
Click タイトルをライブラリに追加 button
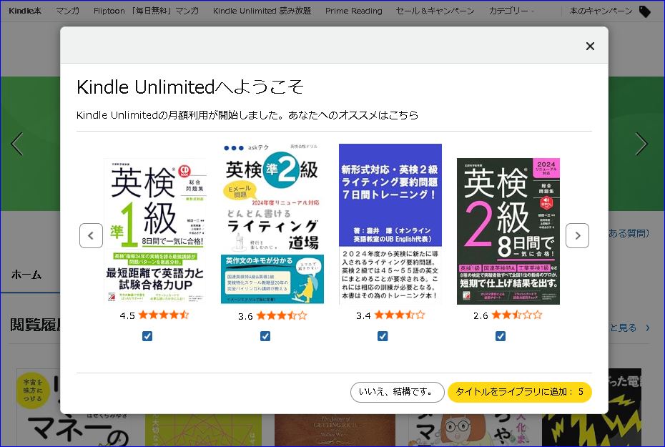click(x=520, y=392)
